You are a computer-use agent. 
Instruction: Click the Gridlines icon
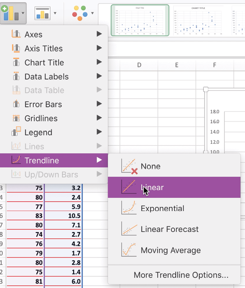(x=16, y=118)
